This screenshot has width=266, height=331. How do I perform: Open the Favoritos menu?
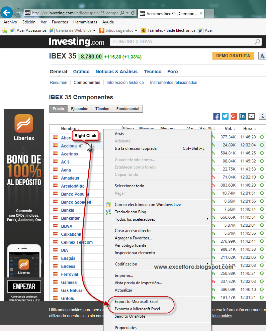pyautogui.click(x=60, y=22)
